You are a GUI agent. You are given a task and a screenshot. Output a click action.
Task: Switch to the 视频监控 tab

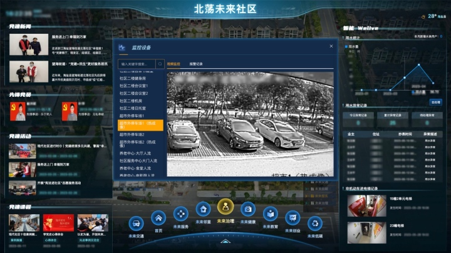click(174, 64)
